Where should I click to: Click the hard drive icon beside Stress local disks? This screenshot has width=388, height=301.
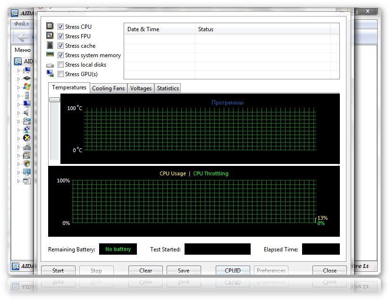(x=50, y=65)
